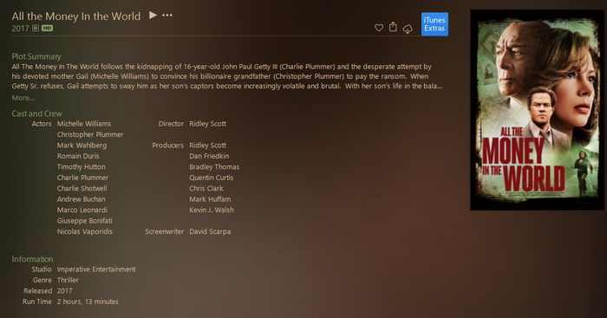607x318 pixels.
Task: Select actor Timothy Hutton
Action: coord(81,167)
